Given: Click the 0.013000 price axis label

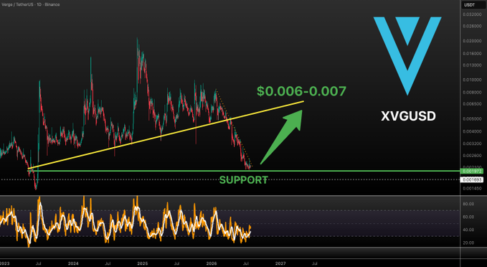Looking at the screenshot, I should click(472, 65).
